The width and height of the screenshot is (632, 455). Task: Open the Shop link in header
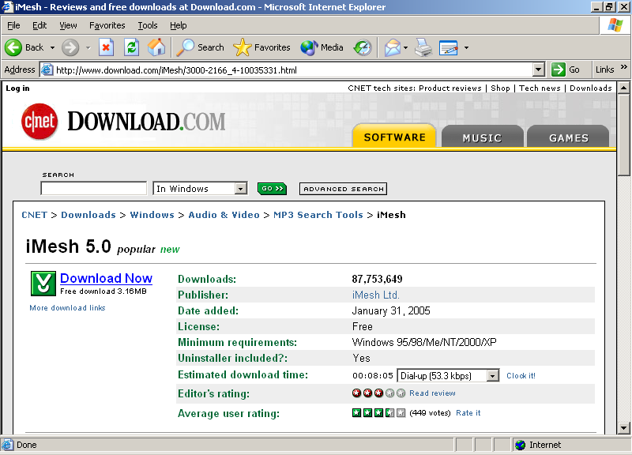500,88
